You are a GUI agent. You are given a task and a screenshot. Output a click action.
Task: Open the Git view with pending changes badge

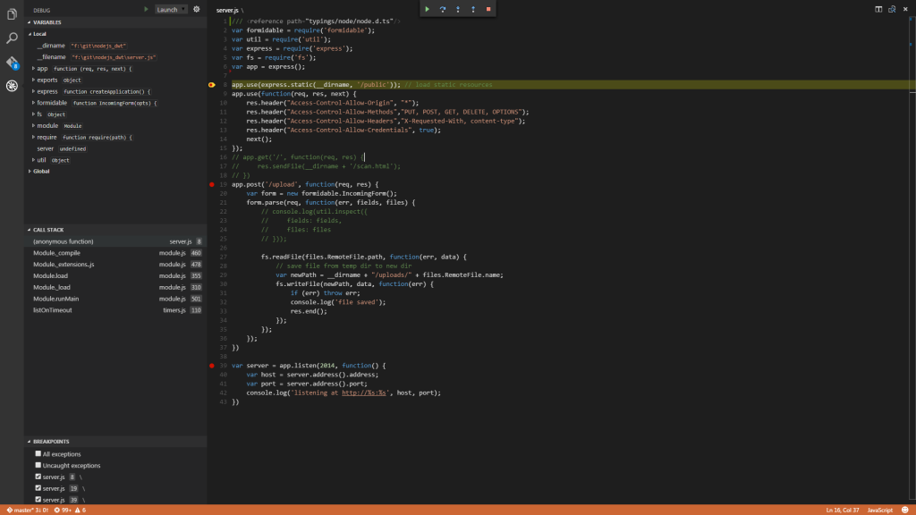(x=12, y=63)
